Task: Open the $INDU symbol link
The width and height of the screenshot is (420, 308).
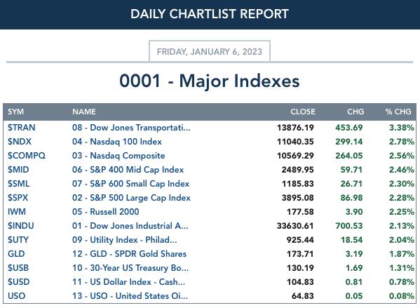Action: click(x=21, y=225)
